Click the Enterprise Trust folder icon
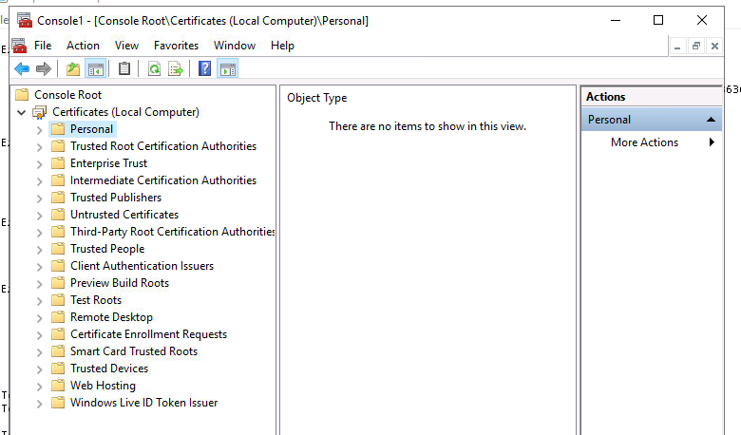The image size is (741, 435). point(58,163)
